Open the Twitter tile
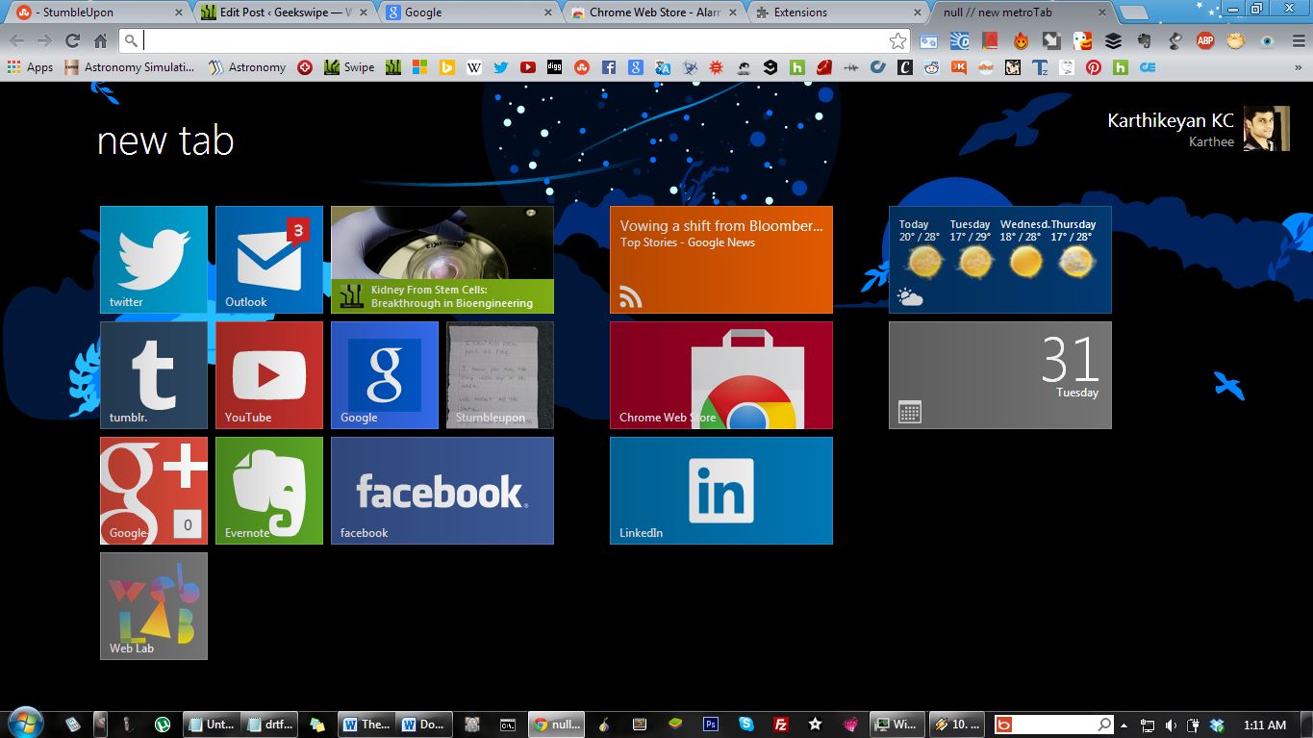1313x738 pixels. pyautogui.click(x=154, y=260)
